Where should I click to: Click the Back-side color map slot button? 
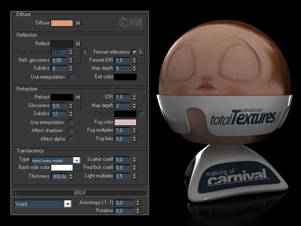(78, 168)
